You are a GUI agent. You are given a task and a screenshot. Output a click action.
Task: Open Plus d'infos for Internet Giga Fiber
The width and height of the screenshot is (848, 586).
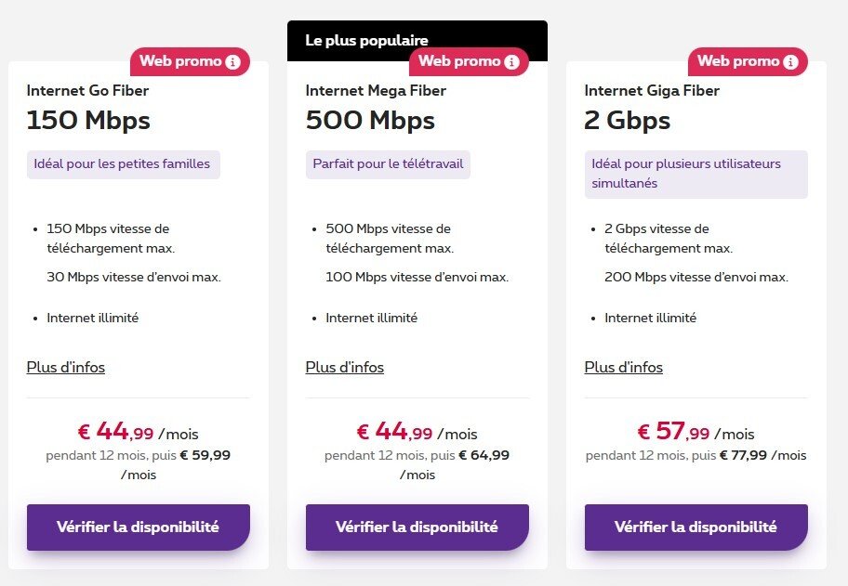point(624,367)
